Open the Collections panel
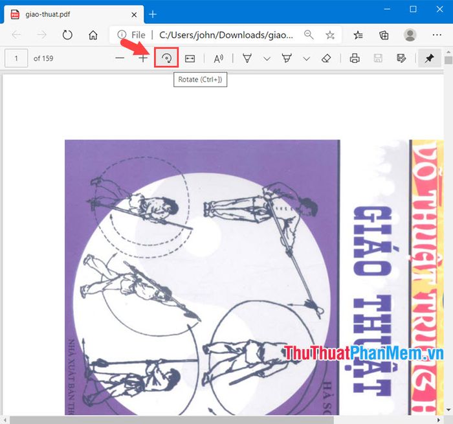The image size is (453, 424). pos(384,35)
